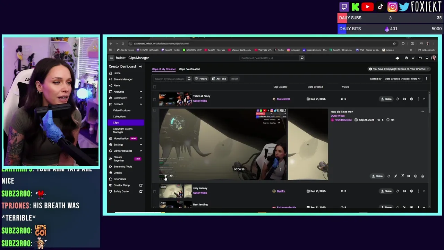This screenshot has width=444, height=250.
Task: Open Copyright Claims Manager in the sidebar
Action: pos(123,131)
